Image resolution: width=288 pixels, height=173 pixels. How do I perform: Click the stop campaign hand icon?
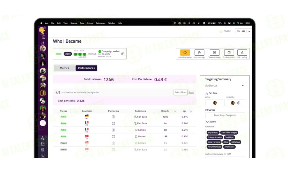coord(199,52)
